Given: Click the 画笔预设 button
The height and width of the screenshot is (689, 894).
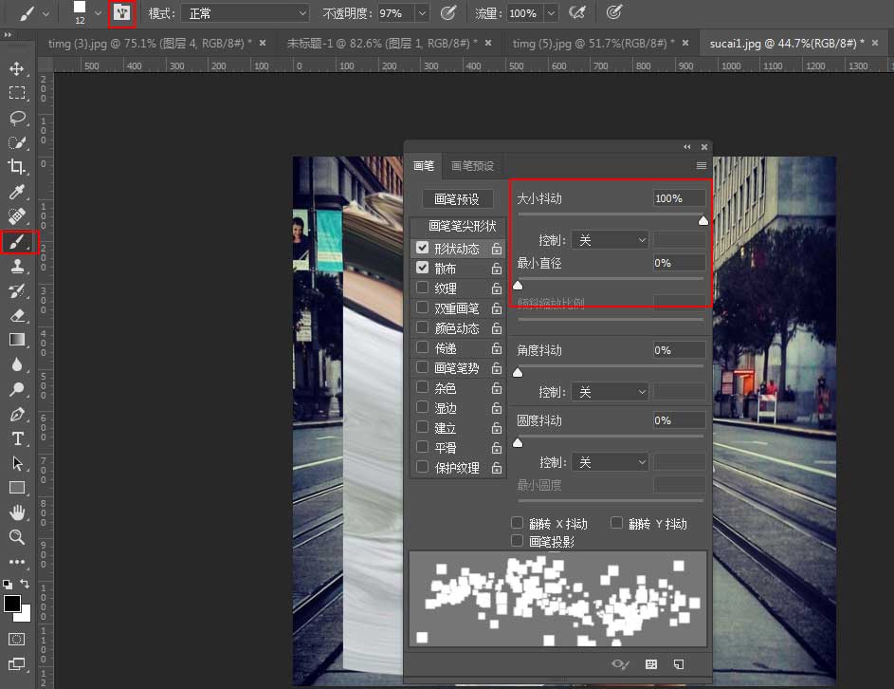Looking at the screenshot, I should tap(457, 199).
